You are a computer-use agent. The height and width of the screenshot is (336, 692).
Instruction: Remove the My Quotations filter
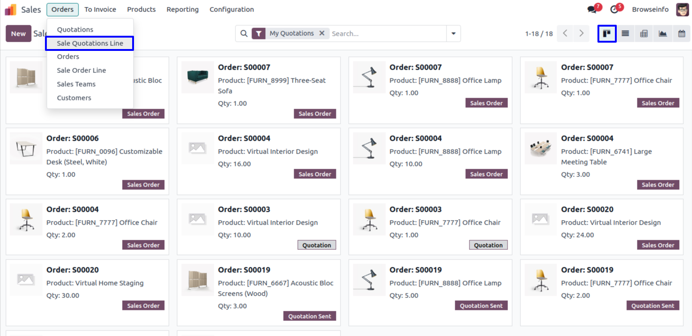[x=322, y=33]
